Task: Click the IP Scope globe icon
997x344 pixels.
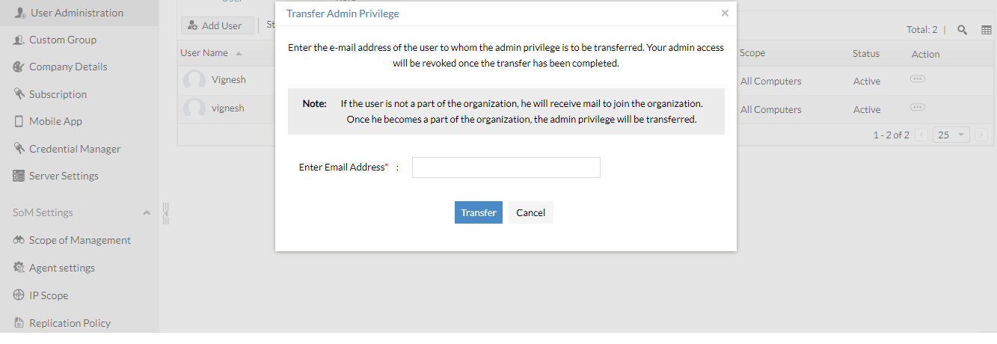Action: [19, 295]
